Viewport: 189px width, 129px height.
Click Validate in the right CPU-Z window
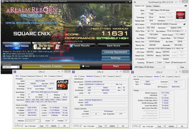pyautogui.click(x=171, y=126)
